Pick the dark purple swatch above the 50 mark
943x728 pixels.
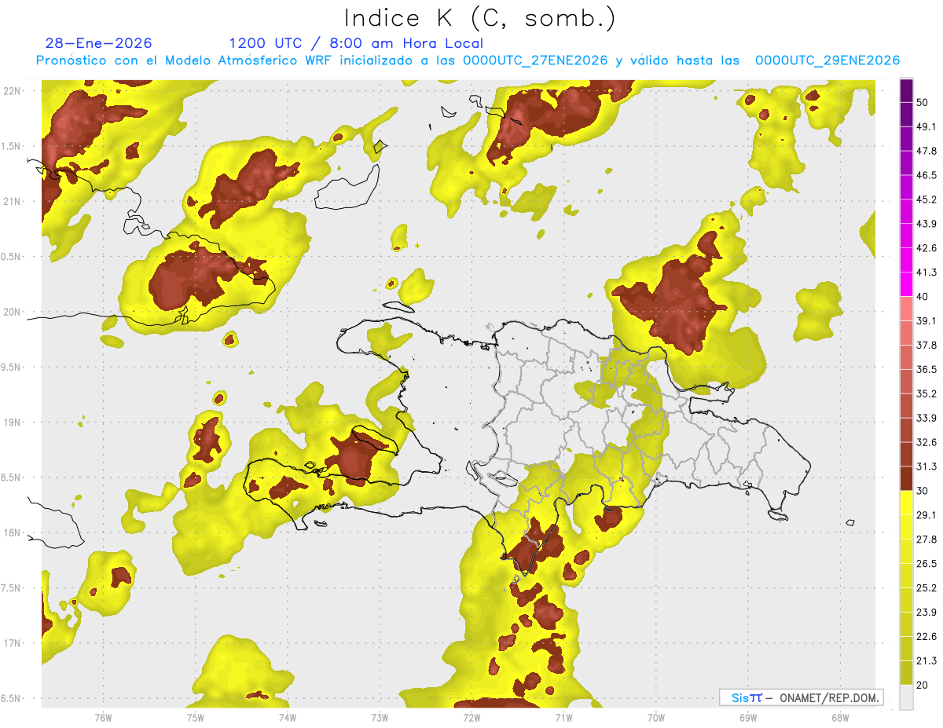point(906,91)
